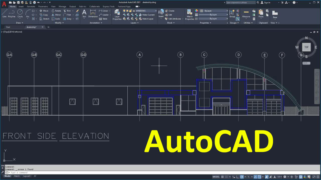Click the Dimension tool
Viewport: 321px width, 180px height.
click(93, 13)
